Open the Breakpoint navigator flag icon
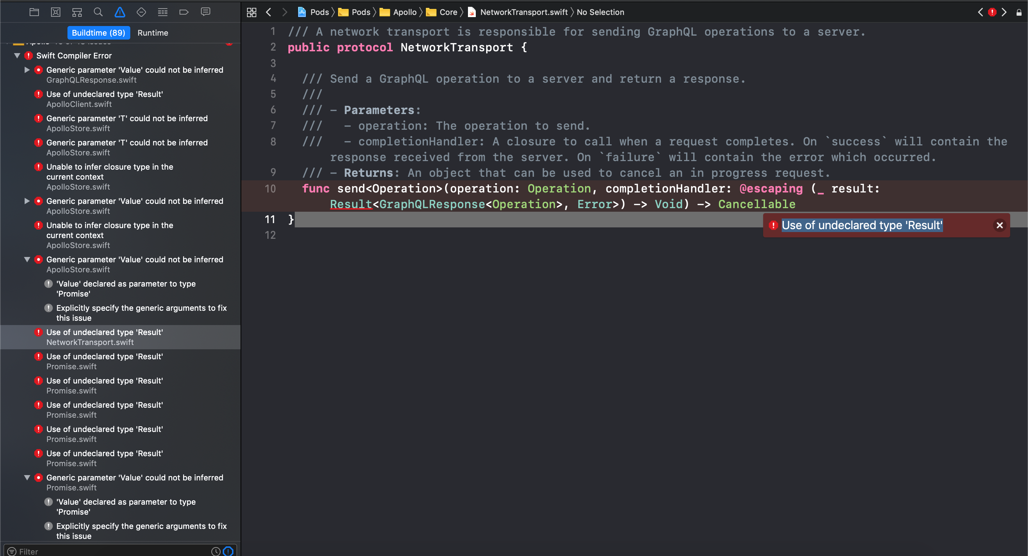The width and height of the screenshot is (1028, 556). click(x=183, y=12)
